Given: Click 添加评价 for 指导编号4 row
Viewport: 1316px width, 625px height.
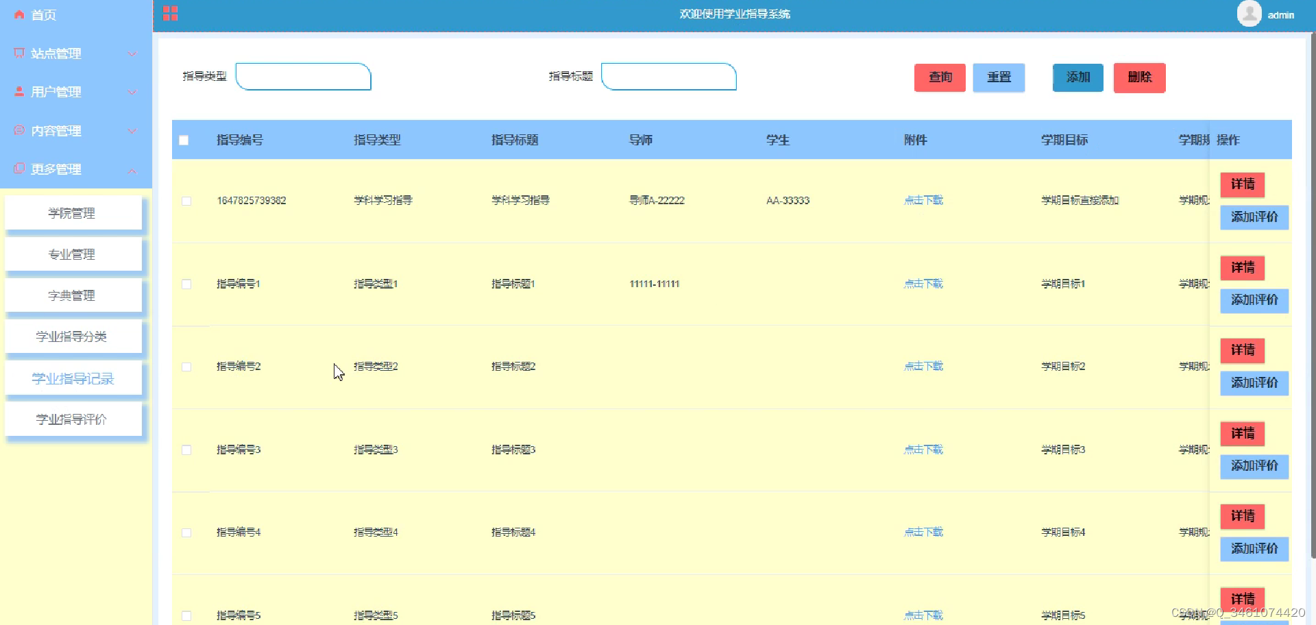Looking at the screenshot, I should pos(1254,549).
